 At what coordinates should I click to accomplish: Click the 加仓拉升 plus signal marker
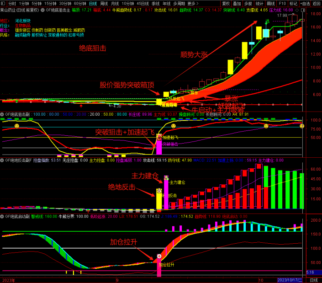click(159, 256)
